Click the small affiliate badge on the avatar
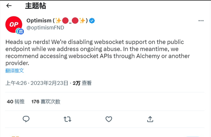Viewport: 211px width, 137px height. [20, 31]
